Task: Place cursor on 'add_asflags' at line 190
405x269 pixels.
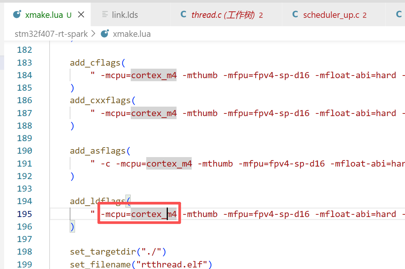Action: tap(98, 151)
